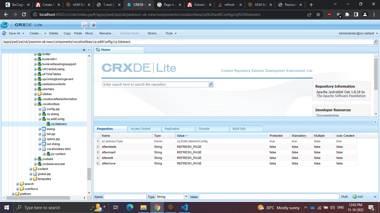Screen dimensions: 380x213
Task: Toggle the Chrome side panel icon
Action: (356, 14)
